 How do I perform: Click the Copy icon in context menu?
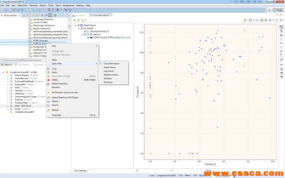pos(48,69)
